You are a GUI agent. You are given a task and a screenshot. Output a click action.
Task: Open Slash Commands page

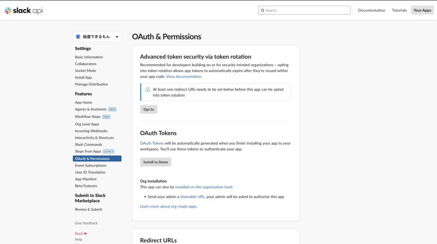click(x=88, y=145)
